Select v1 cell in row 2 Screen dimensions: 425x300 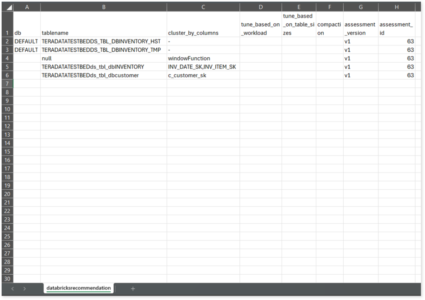tap(361, 41)
